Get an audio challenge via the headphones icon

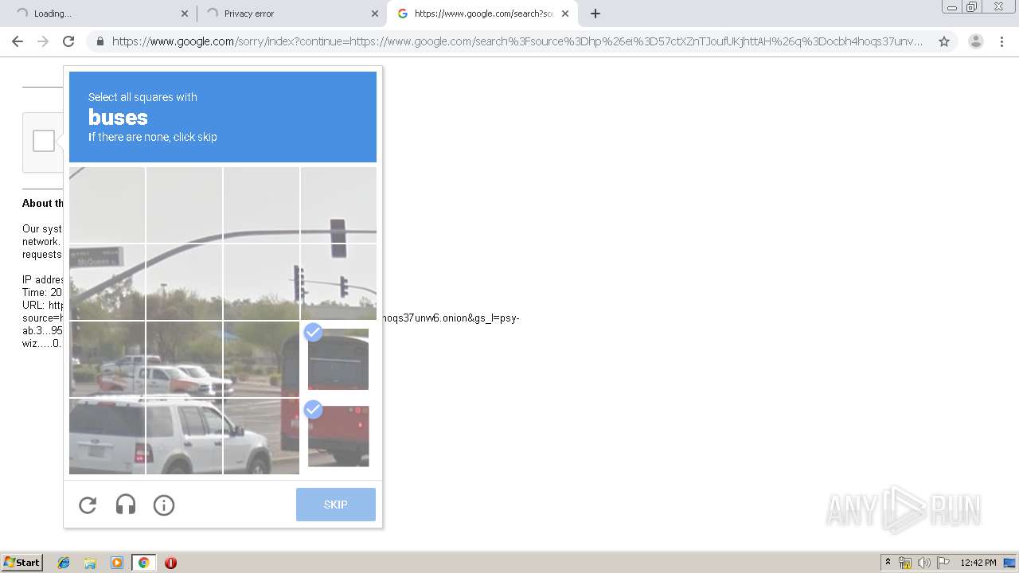(126, 505)
